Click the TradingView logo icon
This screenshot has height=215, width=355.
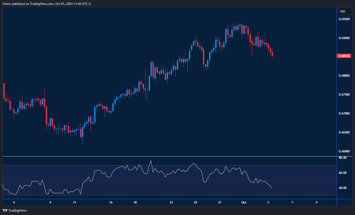5,210
